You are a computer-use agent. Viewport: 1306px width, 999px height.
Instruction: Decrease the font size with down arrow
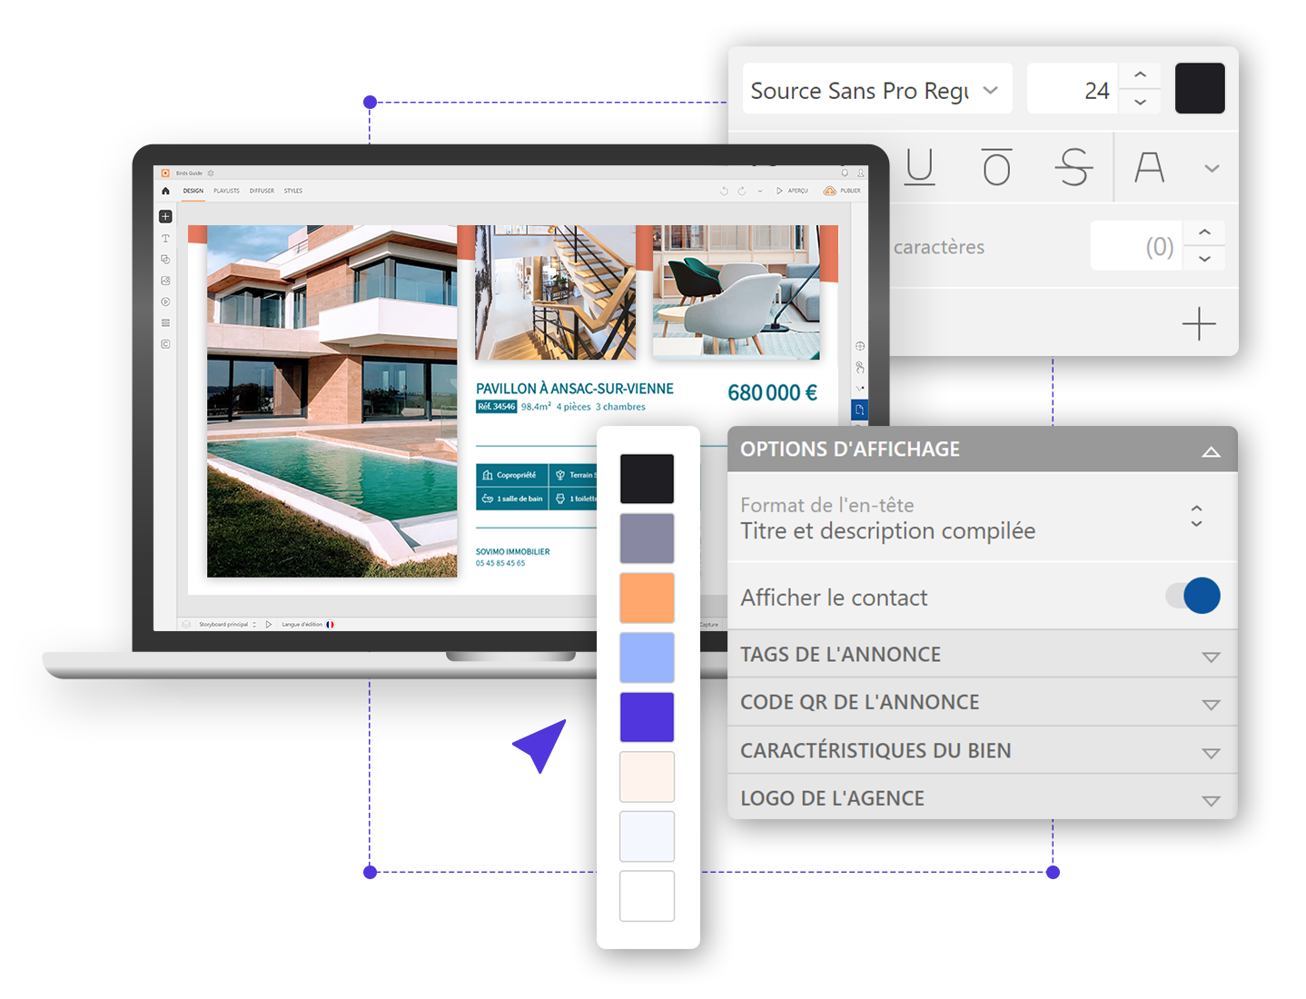[1140, 102]
